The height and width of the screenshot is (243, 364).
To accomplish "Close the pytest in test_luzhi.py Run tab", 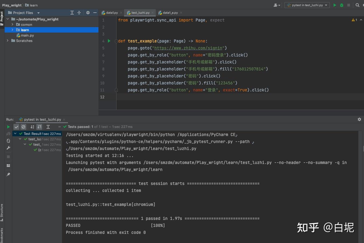I will (x=64, y=120).
